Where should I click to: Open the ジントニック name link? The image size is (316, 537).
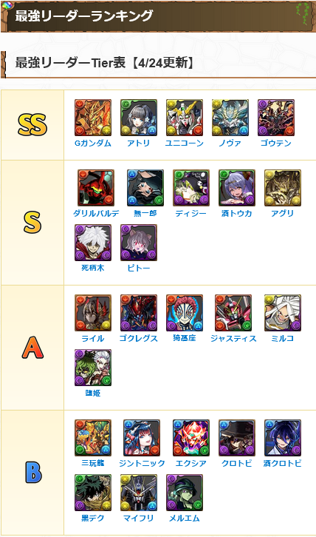coord(142,464)
